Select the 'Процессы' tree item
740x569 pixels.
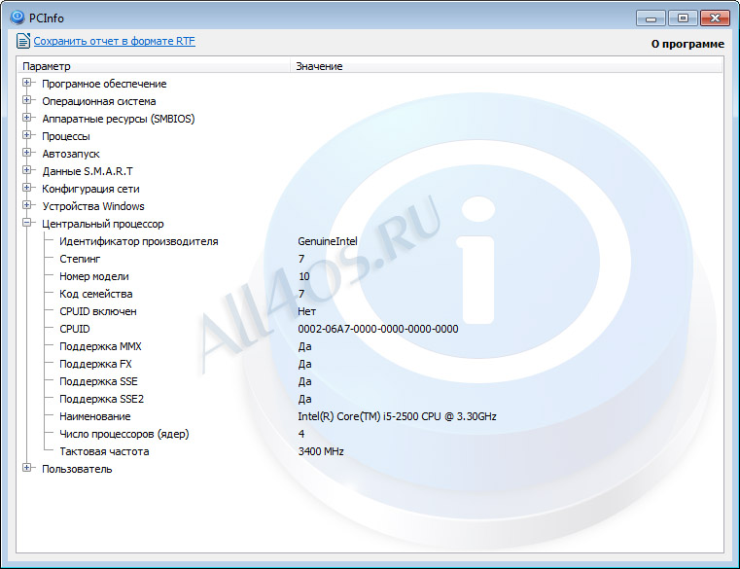click(66, 136)
